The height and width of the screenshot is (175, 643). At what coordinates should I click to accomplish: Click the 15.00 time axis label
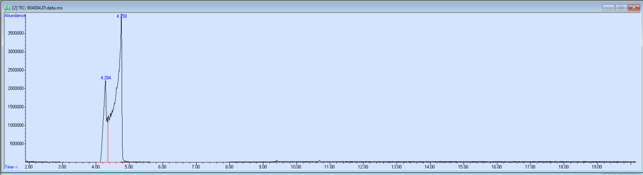point(463,167)
